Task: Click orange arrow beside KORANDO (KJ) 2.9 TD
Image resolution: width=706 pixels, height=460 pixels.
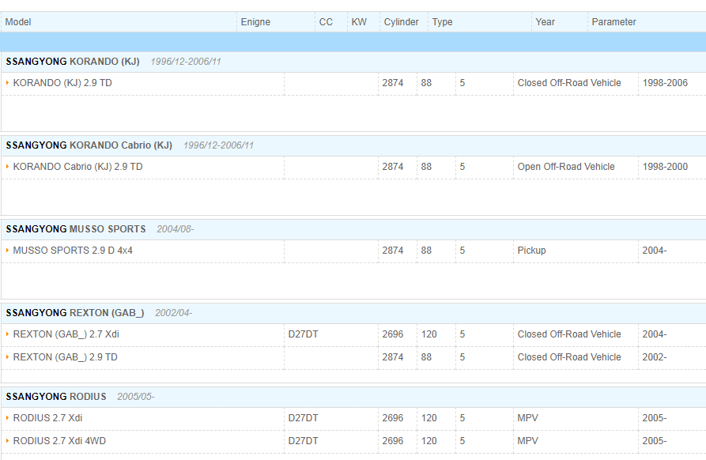Action: click(7, 83)
